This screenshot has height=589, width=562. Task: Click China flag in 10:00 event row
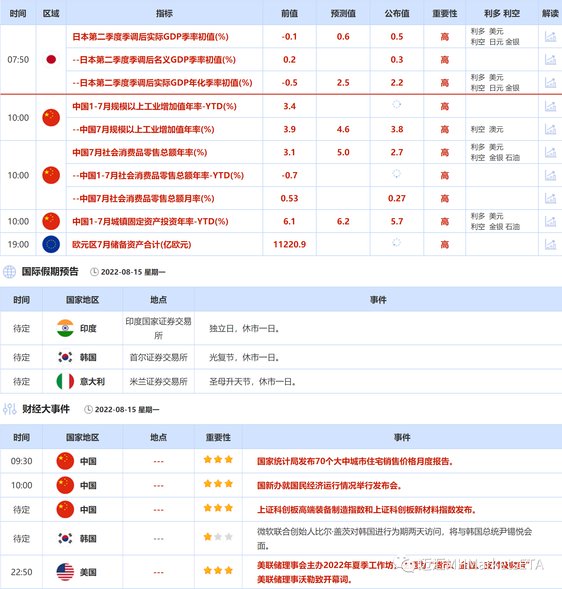click(65, 485)
